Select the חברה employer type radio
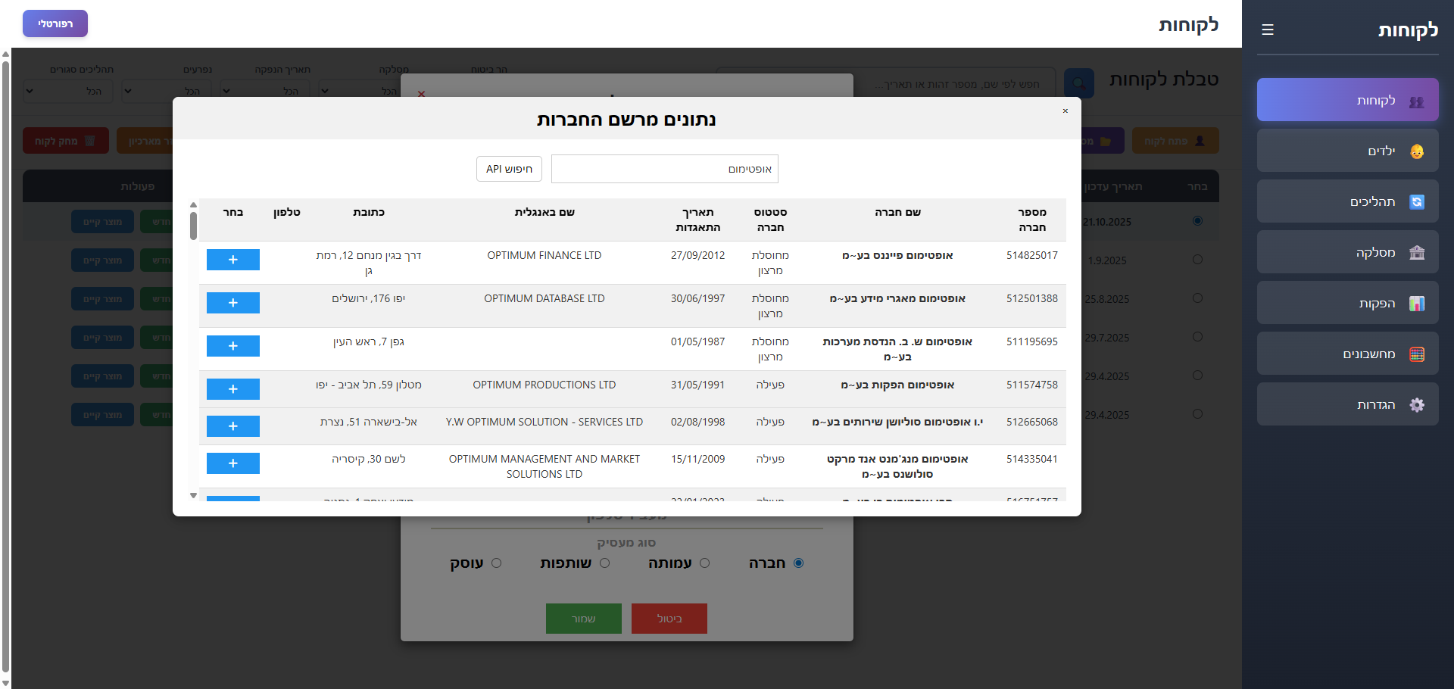 pos(798,563)
